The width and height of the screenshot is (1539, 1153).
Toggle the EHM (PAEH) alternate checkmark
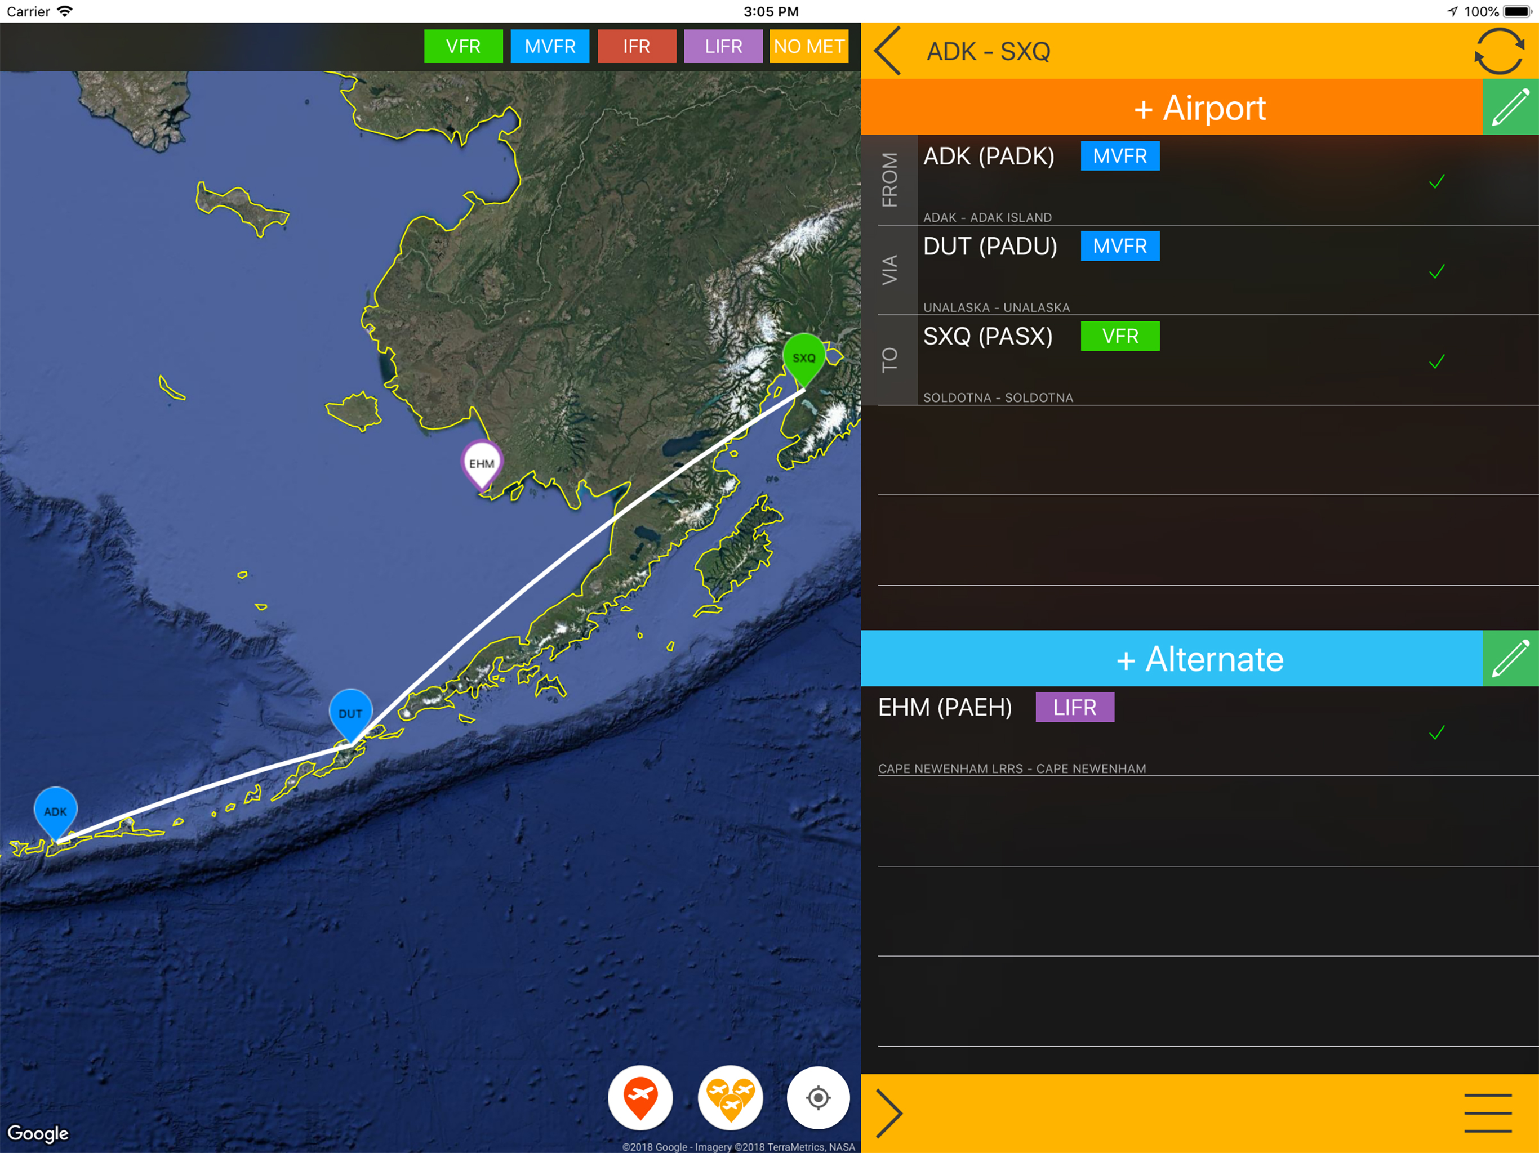[1436, 733]
